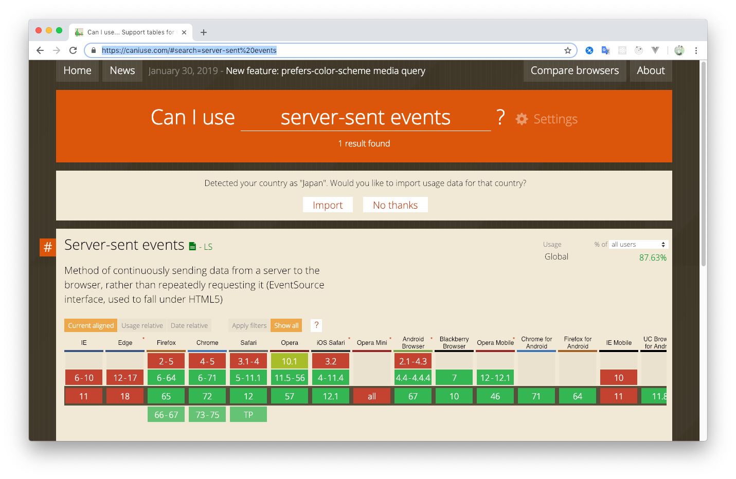Click the Edge 12-17 support cell

click(125, 378)
